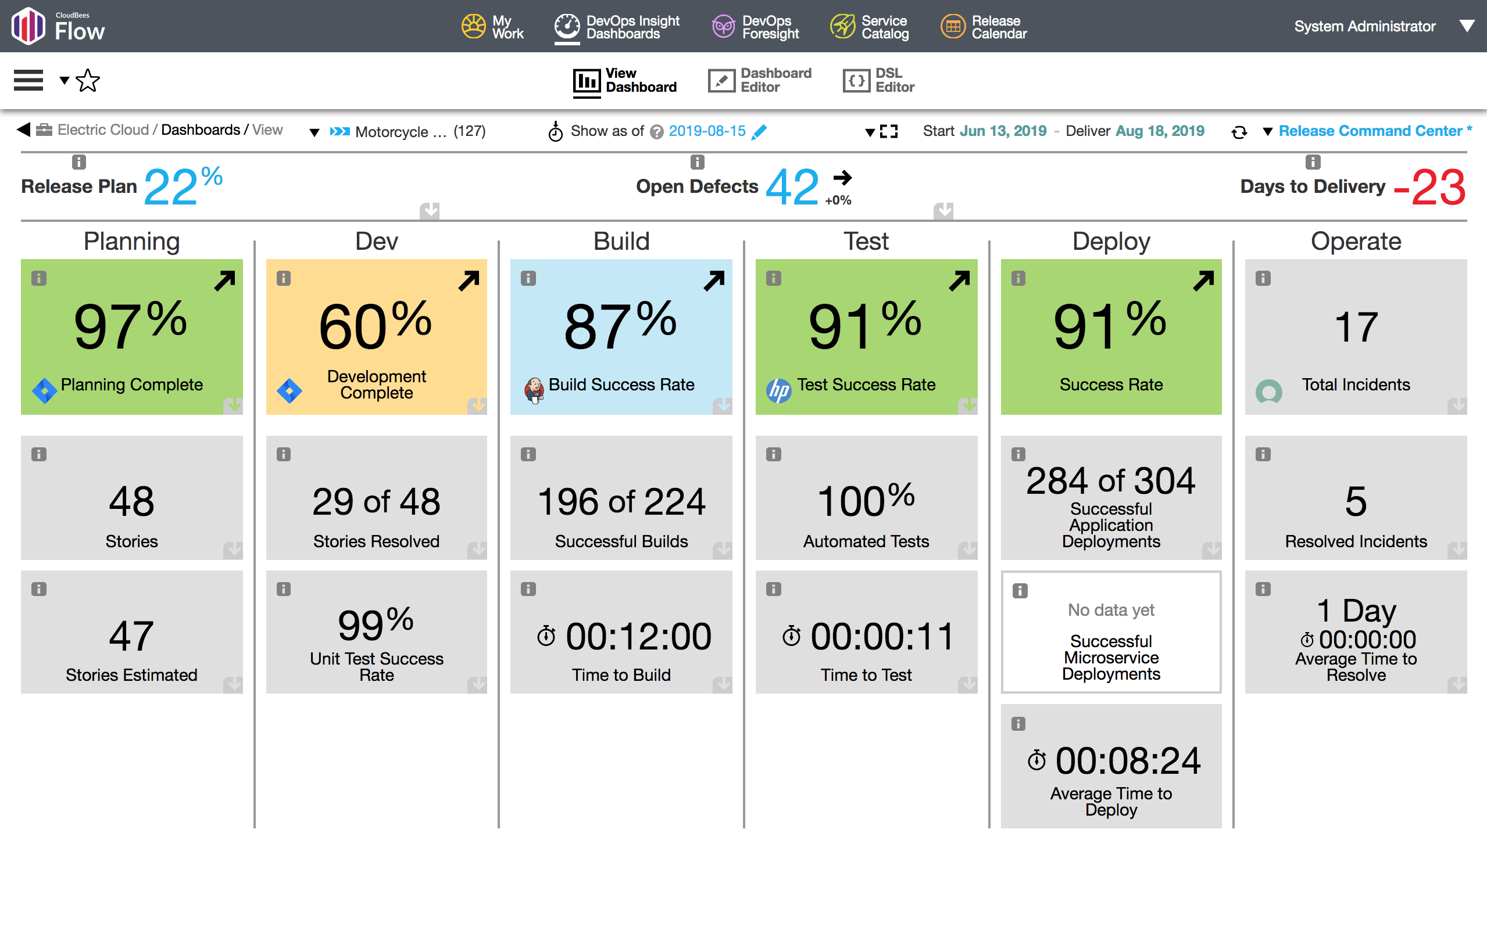Open dropdown arrow next to favorite star

pyautogui.click(x=64, y=80)
